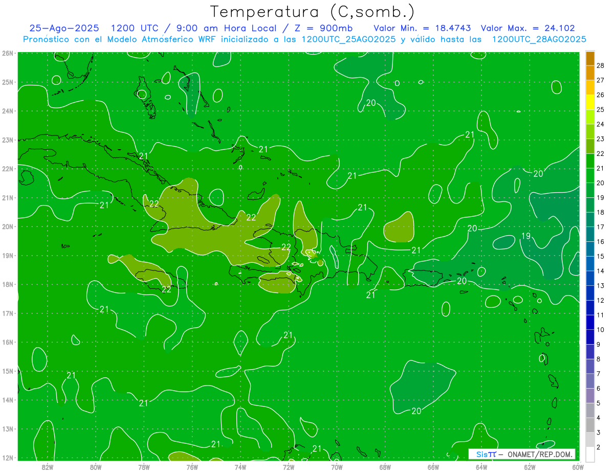This screenshot has width=614, height=474.
Task: Click the longitude axis label "82W"
Action: click(x=48, y=467)
